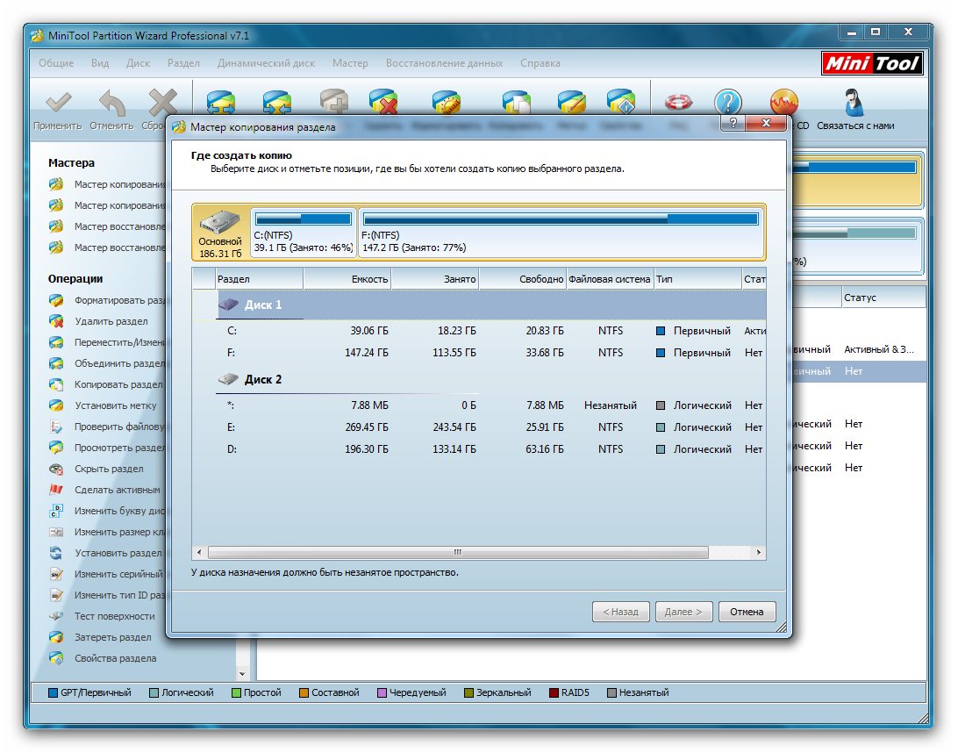Open the Диск menu

138,63
